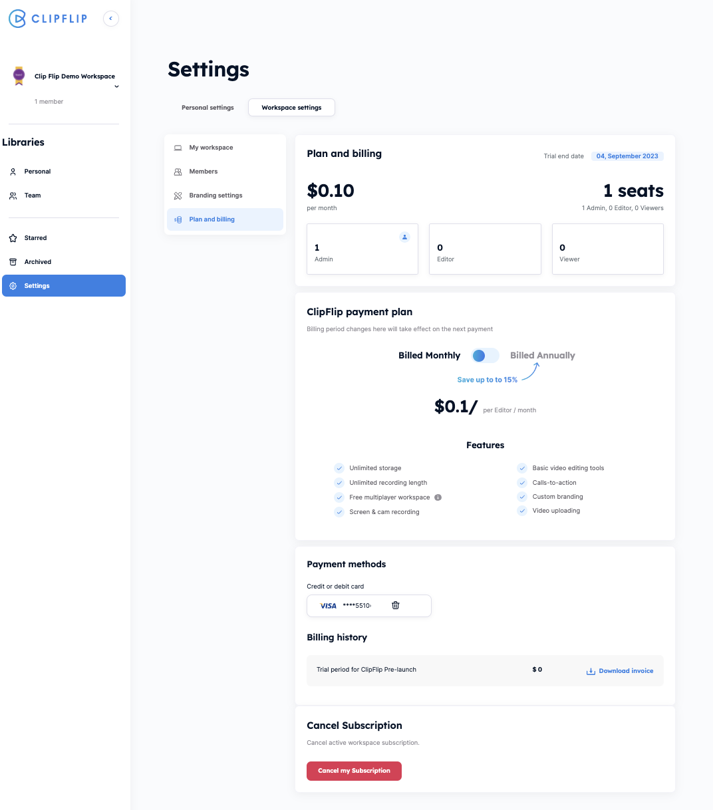Image resolution: width=713 pixels, height=810 pixels.
Task: Click the download icon beside Download invoice
Action: tap(591, 671)
